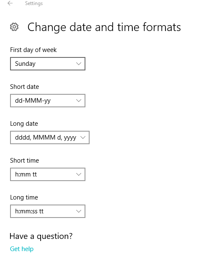Image resolution: width=206 pixels, height=267 pixels.
Task: Click the Change date and time formats heading
Action: point(104,27)
